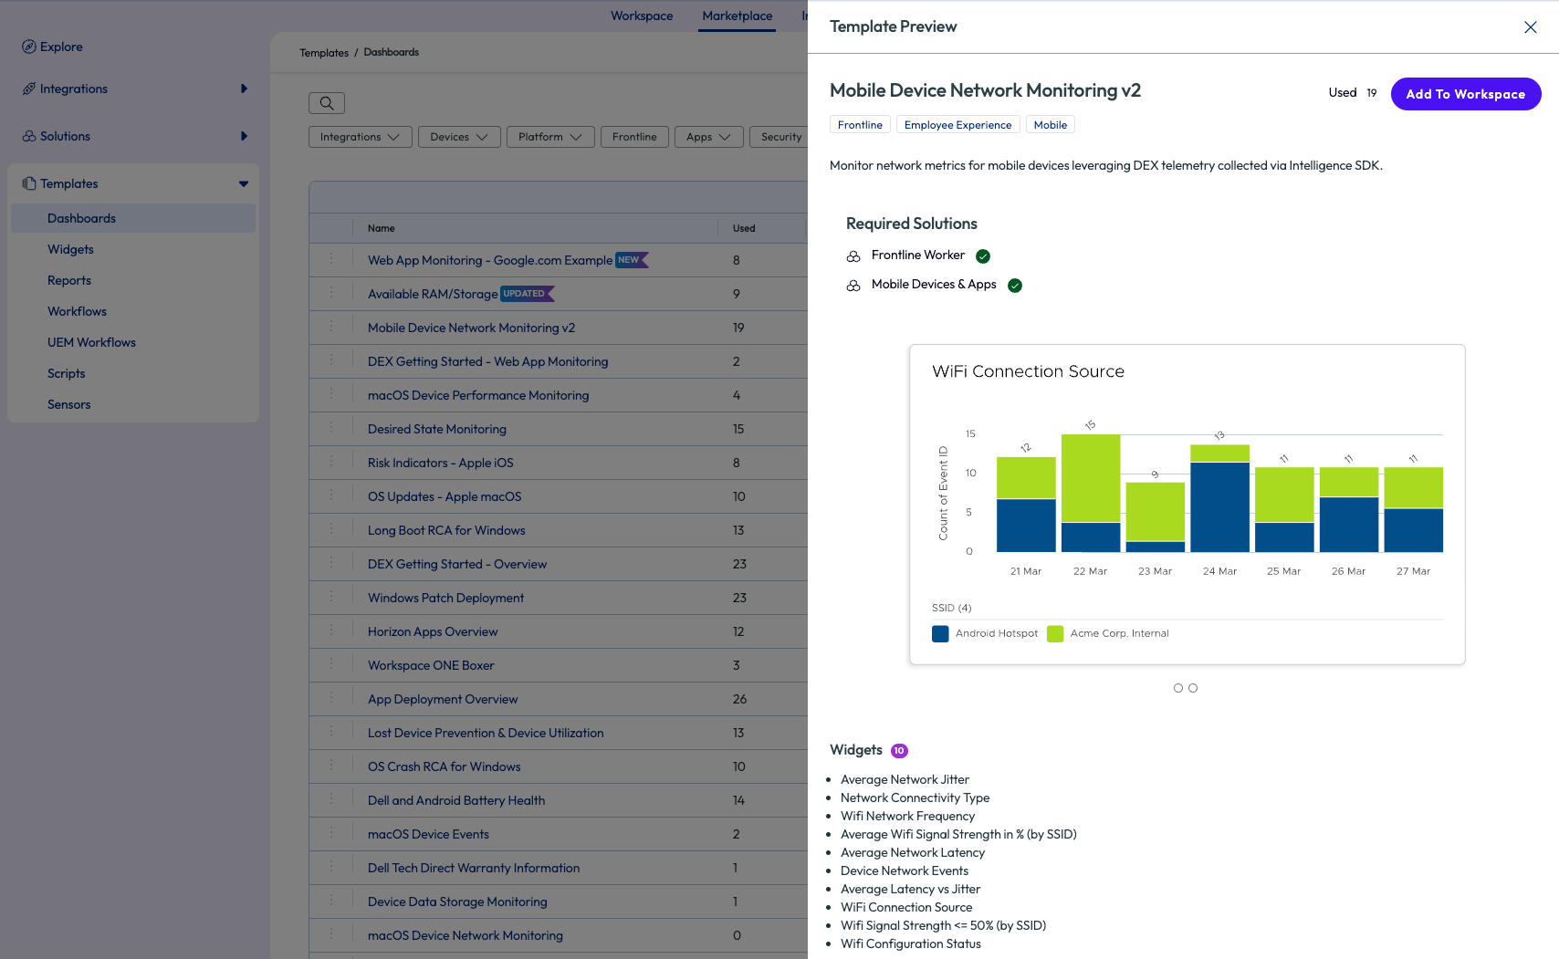Select the first carousel dot indicator
The width and height of the screenshot is (1559, 959).
[x=1178, y=688]
